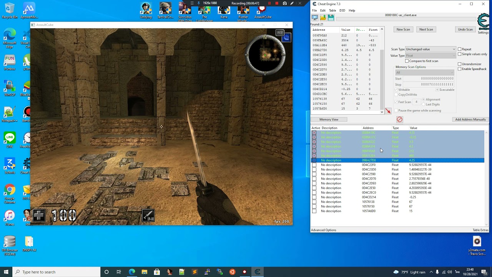Open the Scan Type dropdown
The height and width of the screenshot is (277, 492).
point(430,49)
